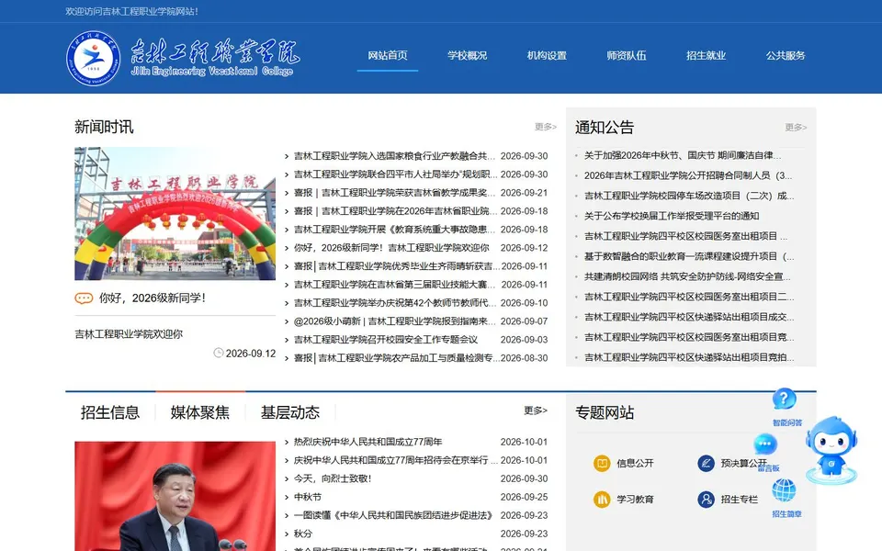The image size is (882, 551).
Task: Click summary text 吉林工程职业学院欢迎你 under the headline
Action: [129, 334]
